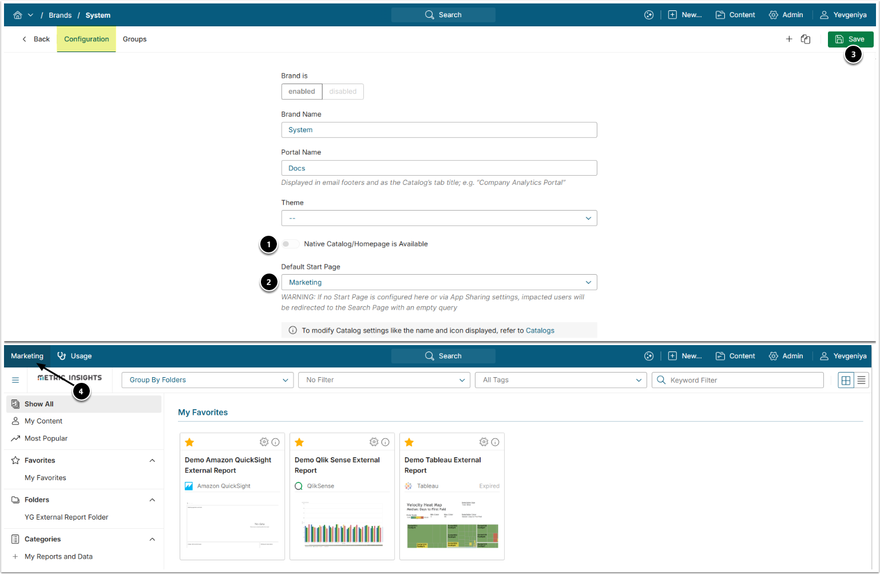This screenshot has width=880, height=574.
Task: Click New... in the top configuration bar
Action: (685, 15)
